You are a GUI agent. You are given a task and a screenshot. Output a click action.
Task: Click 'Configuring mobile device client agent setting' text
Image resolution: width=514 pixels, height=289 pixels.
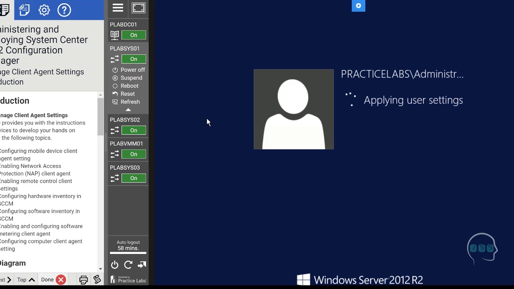point(38,155)
